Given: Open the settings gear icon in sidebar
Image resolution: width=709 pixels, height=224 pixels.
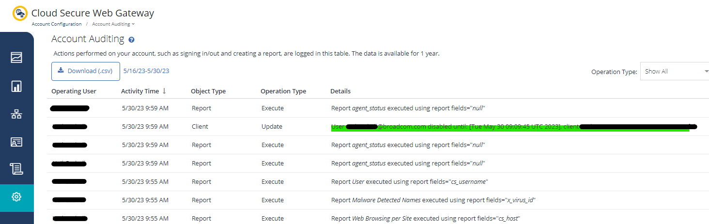Looking at the screenshot, I should (16, 197).
